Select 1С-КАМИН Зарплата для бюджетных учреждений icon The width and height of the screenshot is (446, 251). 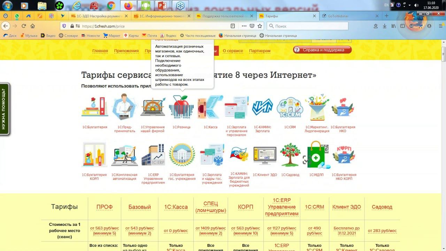(x=239, y=154)
